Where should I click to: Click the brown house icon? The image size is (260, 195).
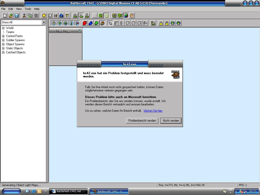click(103, 23)
